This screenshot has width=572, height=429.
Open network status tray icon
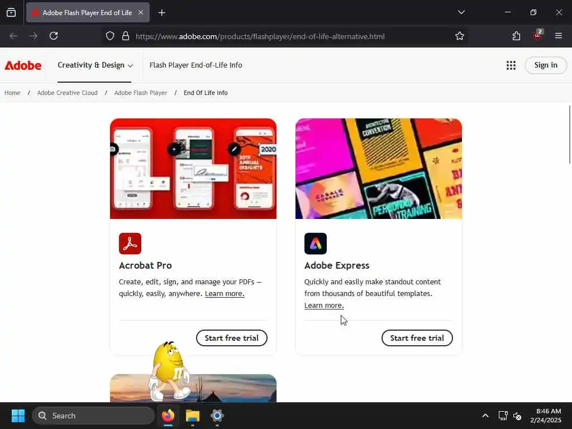coord(503,416)
